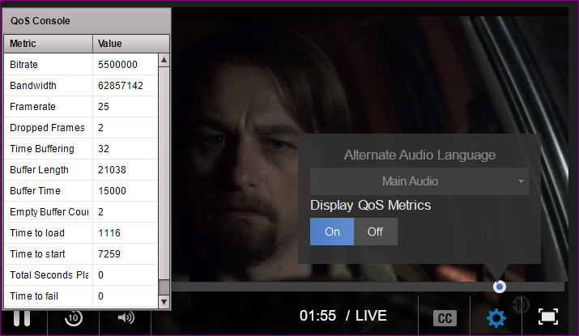Turn Display QoS Metrics On
579x336 pixels.
click(332, 232)
